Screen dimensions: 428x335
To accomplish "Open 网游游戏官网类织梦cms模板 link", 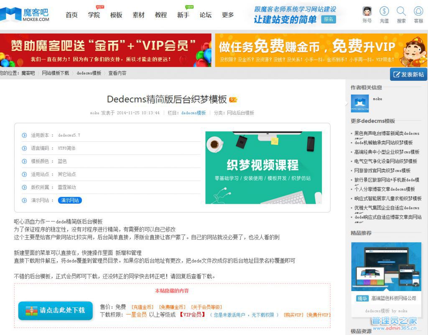I will tap(382, 170).
